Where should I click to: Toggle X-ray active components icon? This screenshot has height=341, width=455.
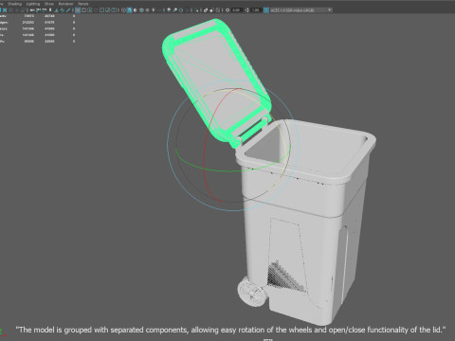pyautogui.click(x=211, y=10)
